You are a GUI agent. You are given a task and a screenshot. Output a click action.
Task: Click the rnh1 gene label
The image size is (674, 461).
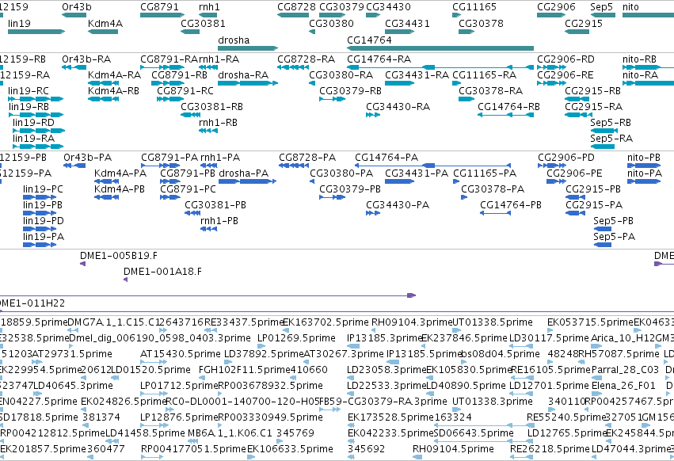(x=209, y=7)
